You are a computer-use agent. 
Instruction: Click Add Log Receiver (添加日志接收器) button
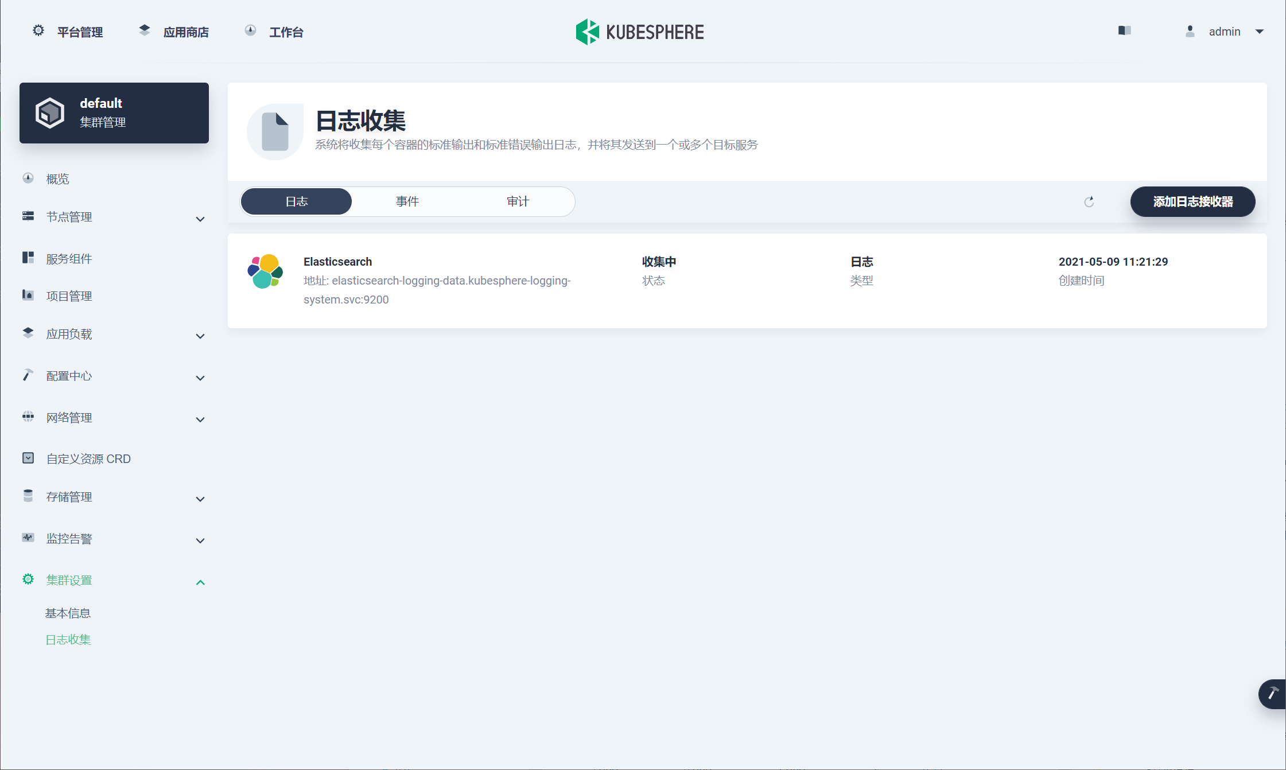1192,202
